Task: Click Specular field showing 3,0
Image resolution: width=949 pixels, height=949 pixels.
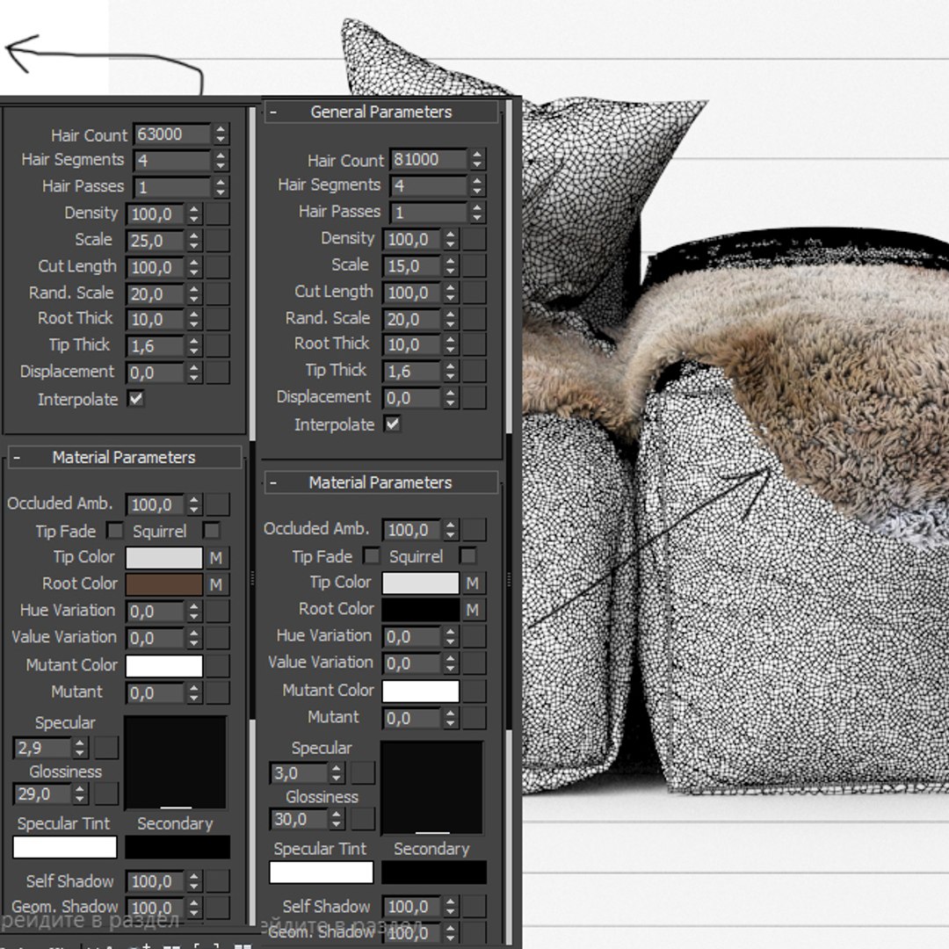Action: click(299, 773)
